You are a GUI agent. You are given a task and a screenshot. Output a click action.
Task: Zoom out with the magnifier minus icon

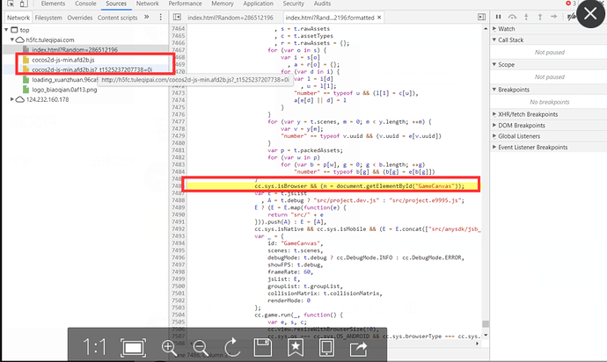pyautogui.click(x=201, y=348)
